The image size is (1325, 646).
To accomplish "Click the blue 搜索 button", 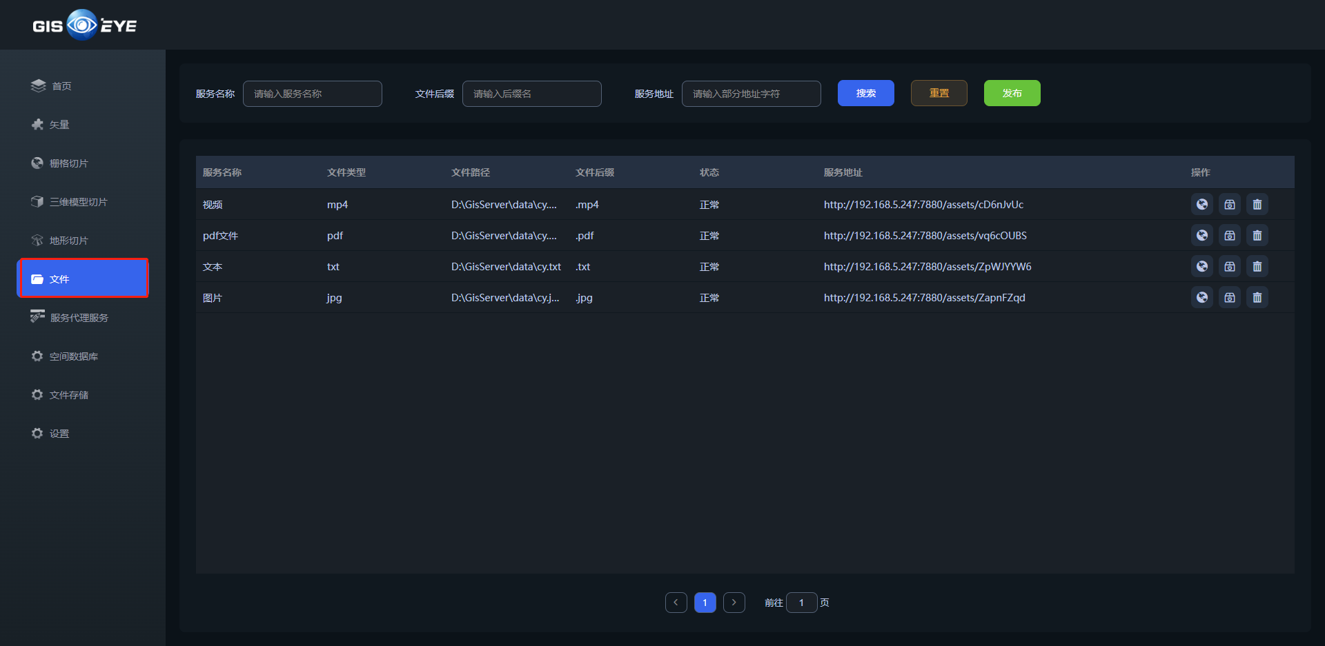I will 866,93.
